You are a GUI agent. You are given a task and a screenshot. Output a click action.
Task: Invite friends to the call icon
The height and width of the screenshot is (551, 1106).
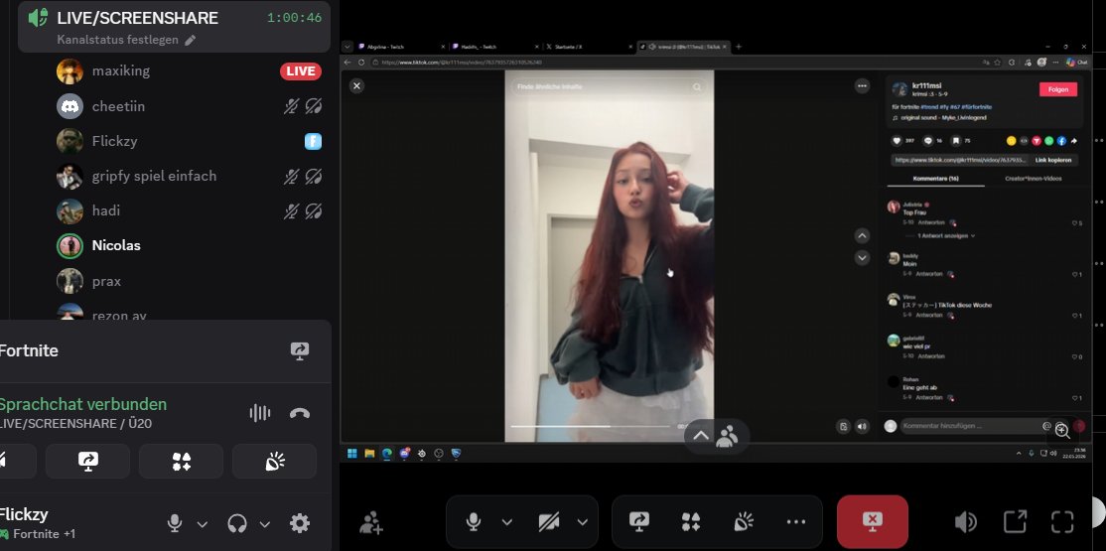click(371, 523)
